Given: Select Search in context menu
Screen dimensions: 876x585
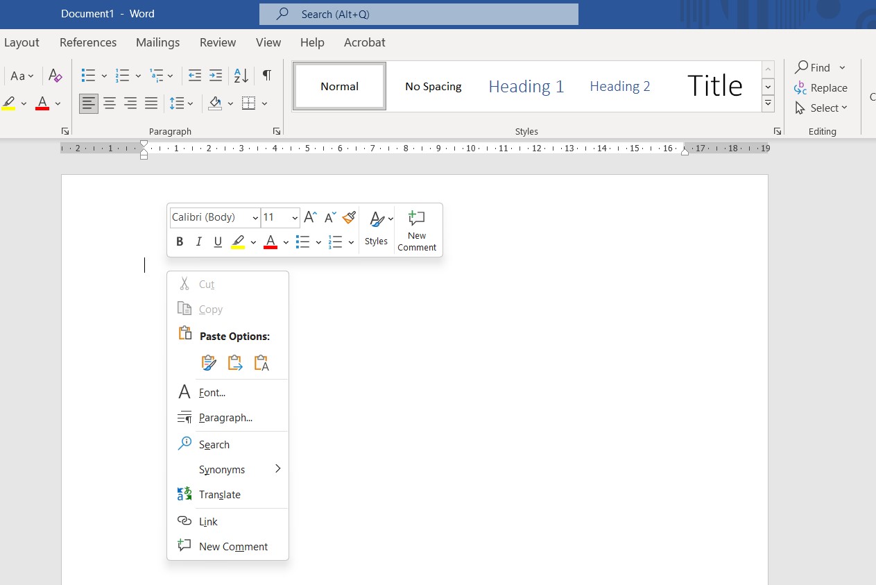Looking at the screenshot, I should (227, 445).
